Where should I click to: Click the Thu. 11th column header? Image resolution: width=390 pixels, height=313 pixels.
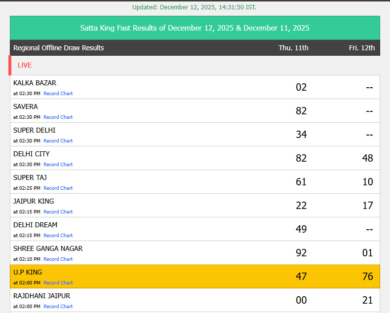(293, 48)
